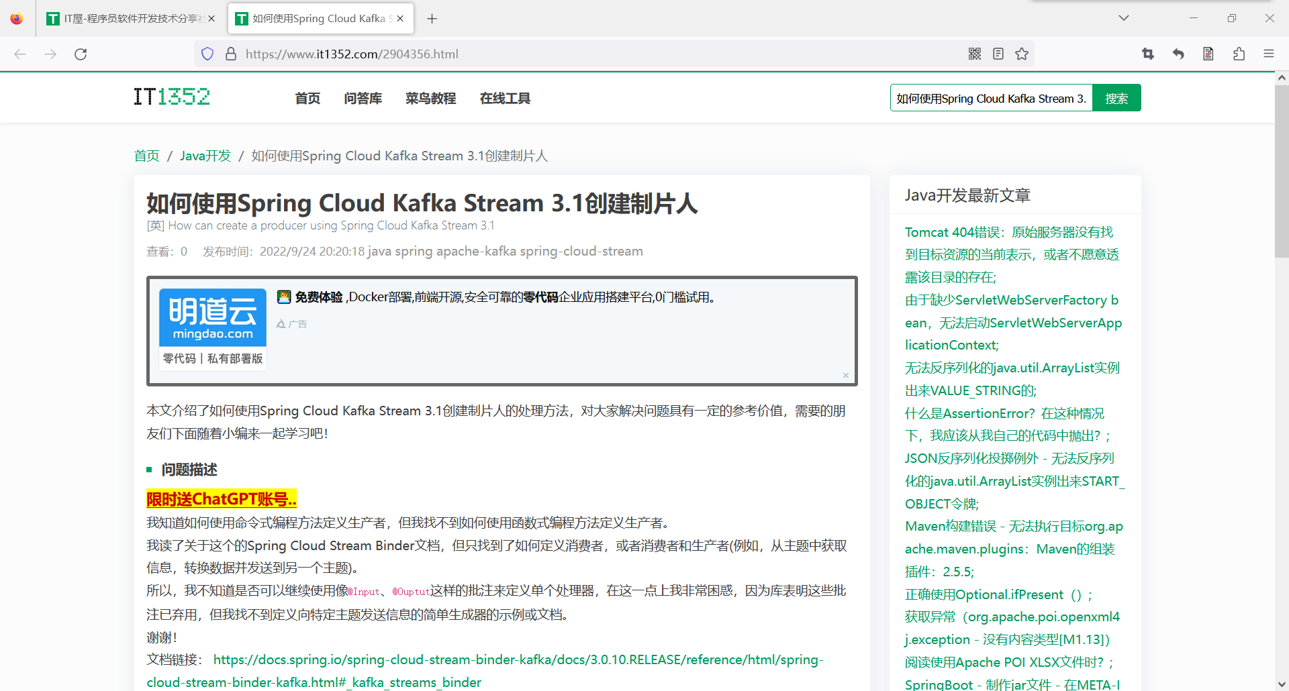The height and width of the screenshot is (691, 1289).
Task: Select the 如何使用Spring Cloud Kafka tab
Action: coord(321,19)
